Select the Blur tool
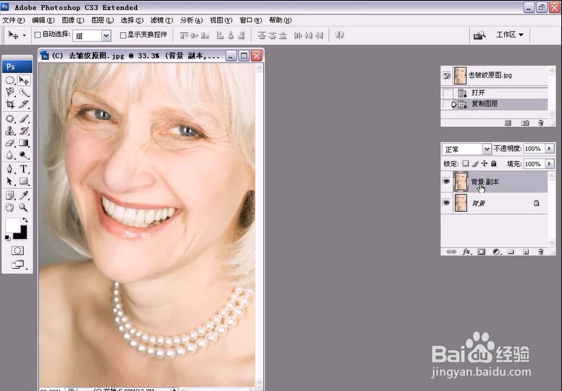 10,155
